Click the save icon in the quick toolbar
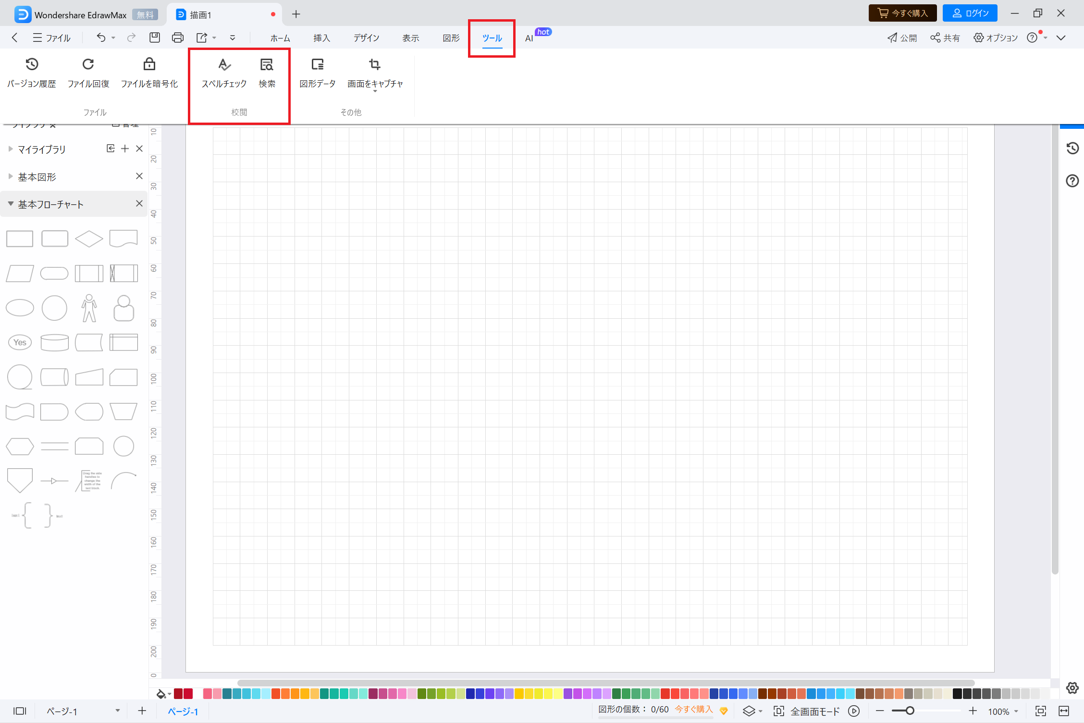The image size is (1084, 723). [154, 37]
